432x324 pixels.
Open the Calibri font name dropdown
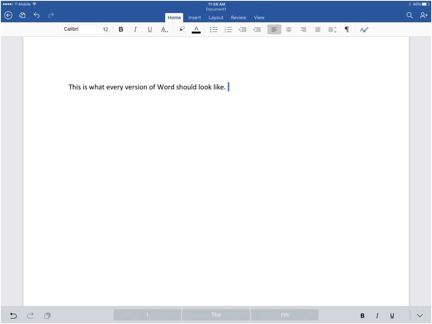(80, 29)
